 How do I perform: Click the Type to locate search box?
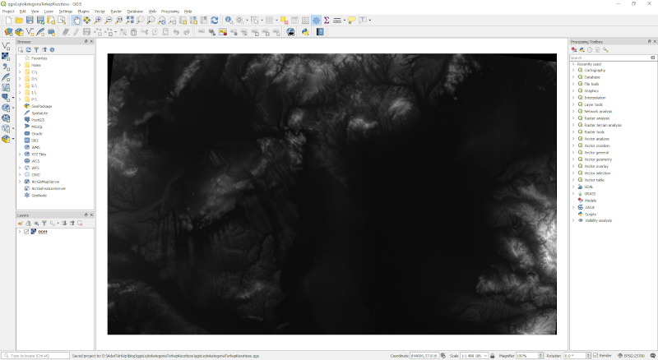35,356
